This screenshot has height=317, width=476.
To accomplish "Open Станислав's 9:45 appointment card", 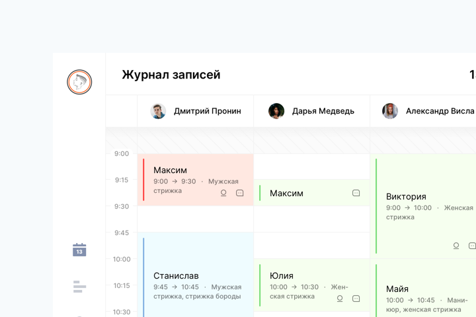I will coord(196,275).
